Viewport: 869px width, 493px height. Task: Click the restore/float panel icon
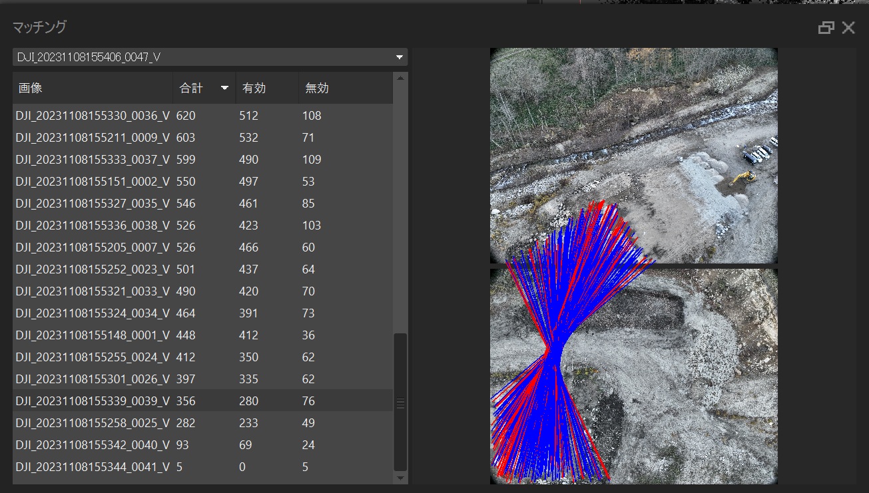point(826,27)
